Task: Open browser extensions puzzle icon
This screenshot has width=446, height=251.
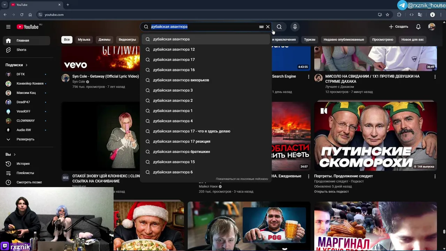Action: tap(399, 15)
